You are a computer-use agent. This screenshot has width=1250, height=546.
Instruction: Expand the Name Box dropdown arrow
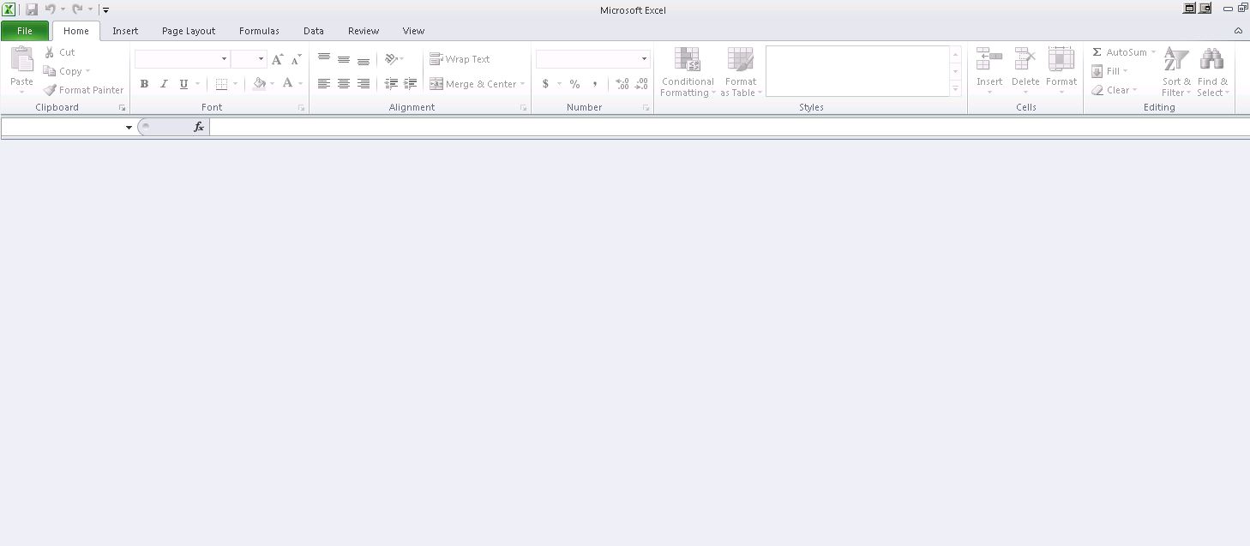(129, 128)
